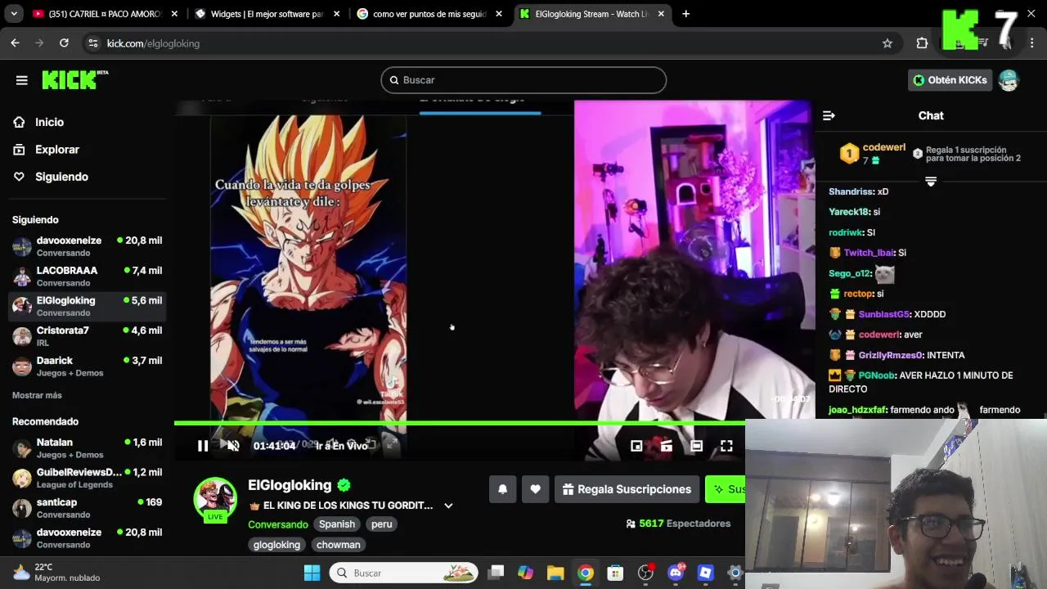The height and width of the screenshot is (589, 1047).
Task: Close the ElGlogloking Stream tab
Action: [x=661, y=14]
